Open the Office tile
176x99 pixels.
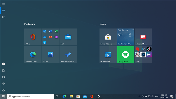pos(33,37)
